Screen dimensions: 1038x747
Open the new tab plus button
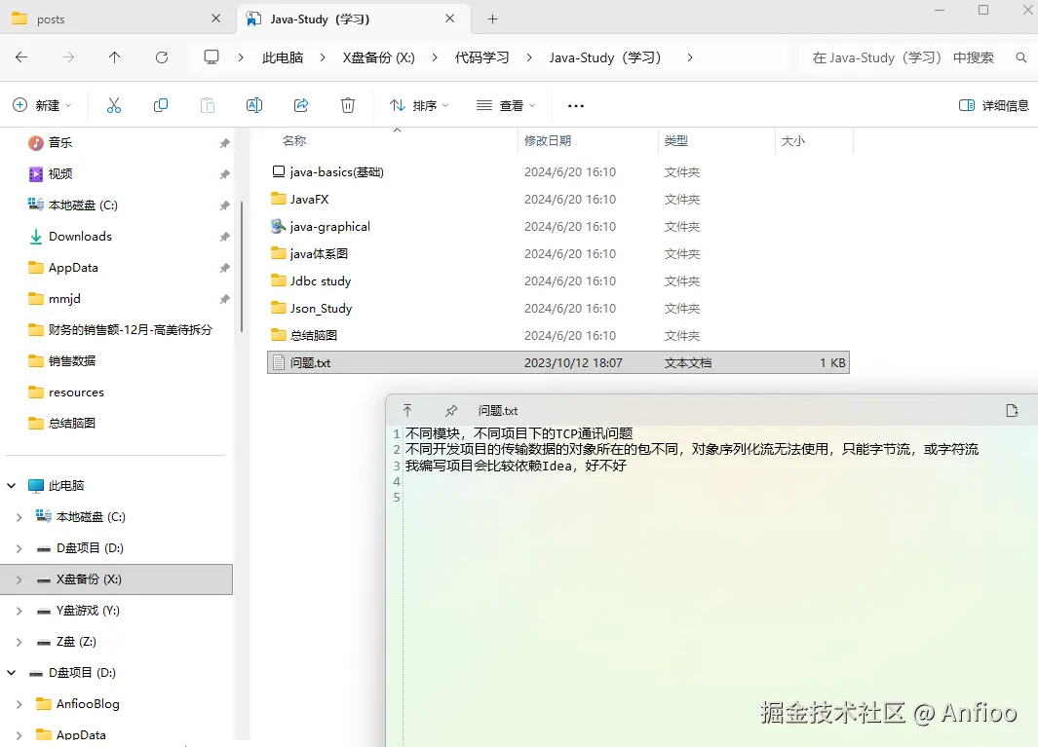[x=492, y=19]
